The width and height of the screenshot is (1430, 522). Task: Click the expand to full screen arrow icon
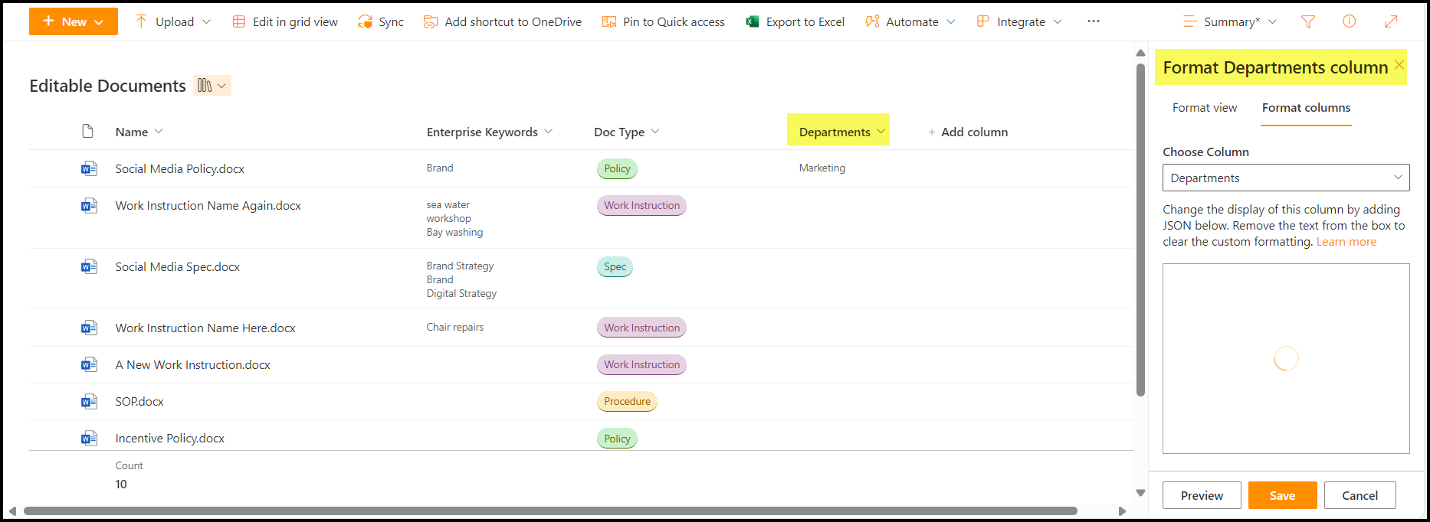(1391, 22)
